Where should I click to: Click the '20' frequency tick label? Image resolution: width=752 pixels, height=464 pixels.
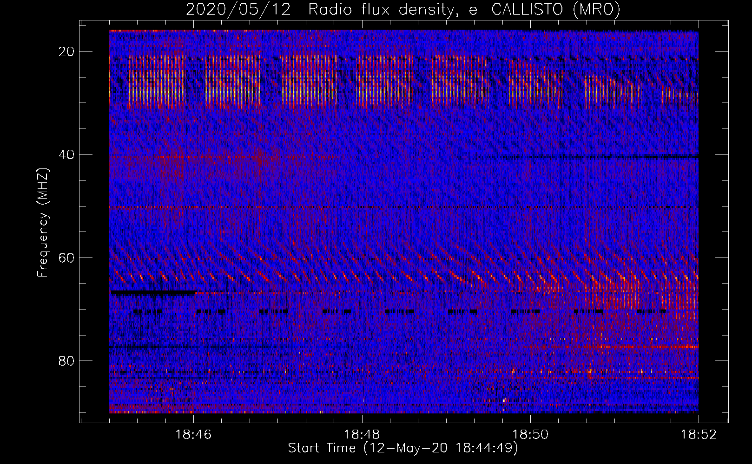pyautogui.click(x=67, y=52)
